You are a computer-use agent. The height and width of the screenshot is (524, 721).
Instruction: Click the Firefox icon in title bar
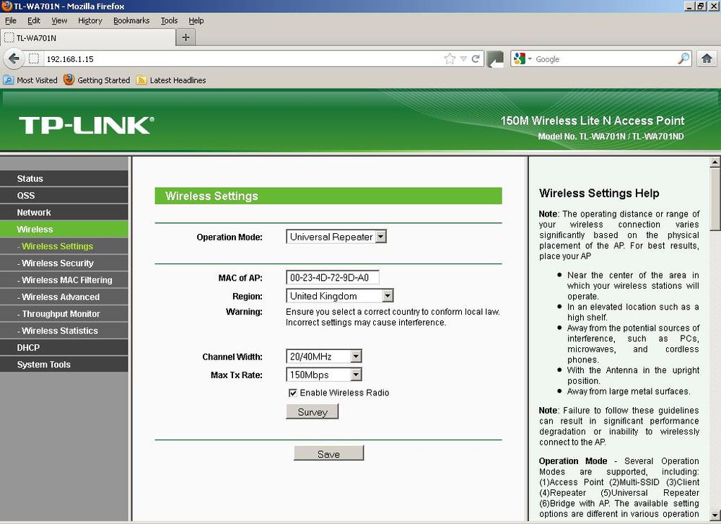[x=6, y=6]
